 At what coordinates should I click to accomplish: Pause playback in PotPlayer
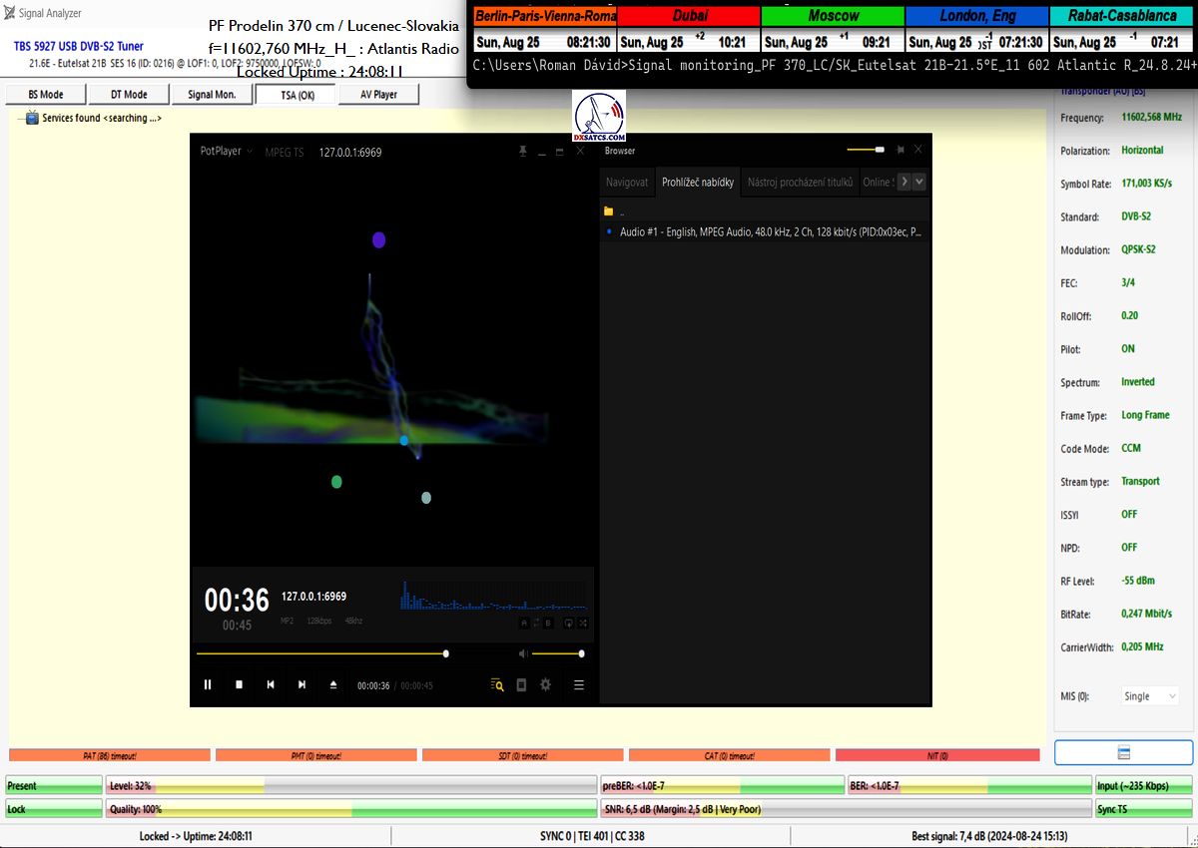pos(208,684)
